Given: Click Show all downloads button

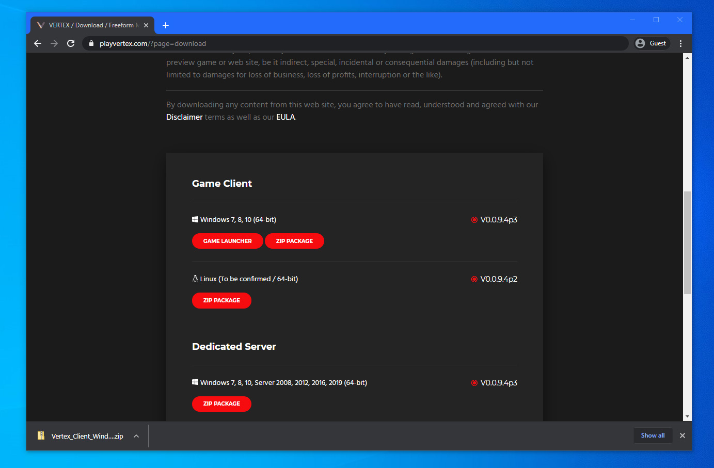Looking at the screenshot, I should (x=653, y=435).
